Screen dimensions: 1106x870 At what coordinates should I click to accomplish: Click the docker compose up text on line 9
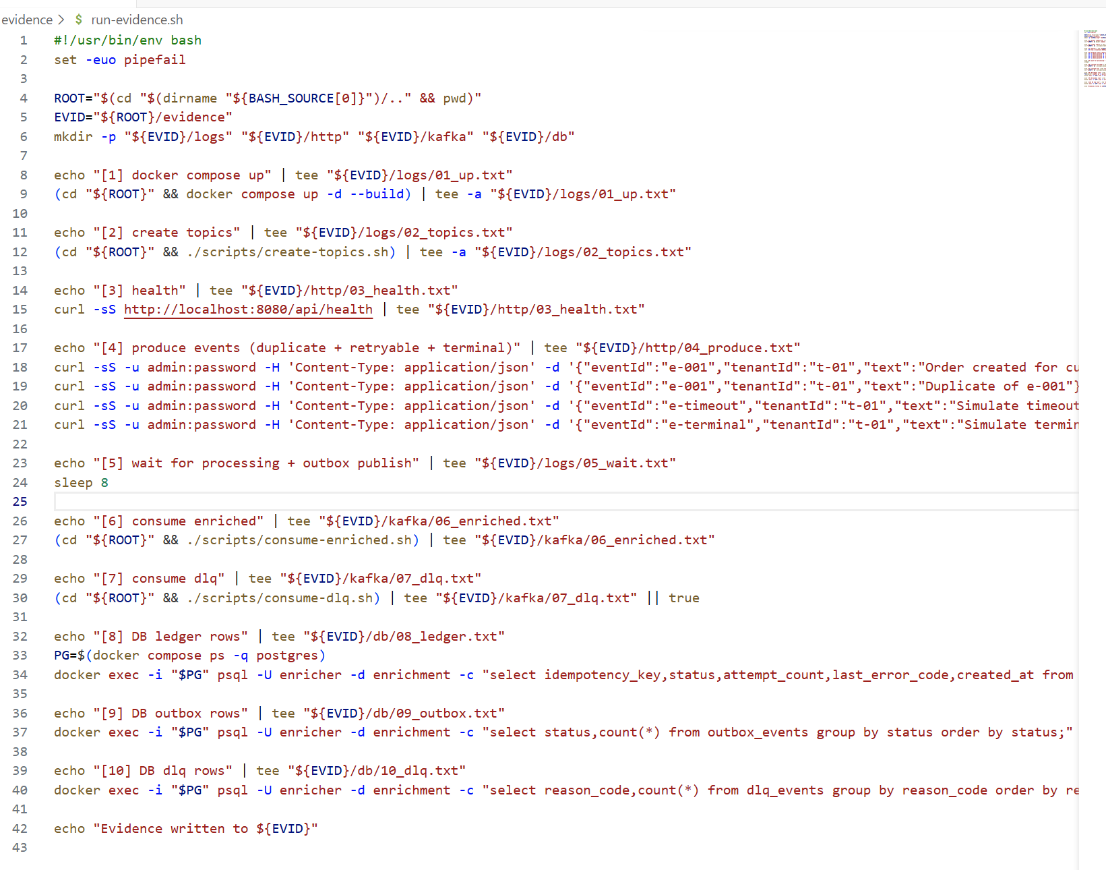tap(258, 194)
